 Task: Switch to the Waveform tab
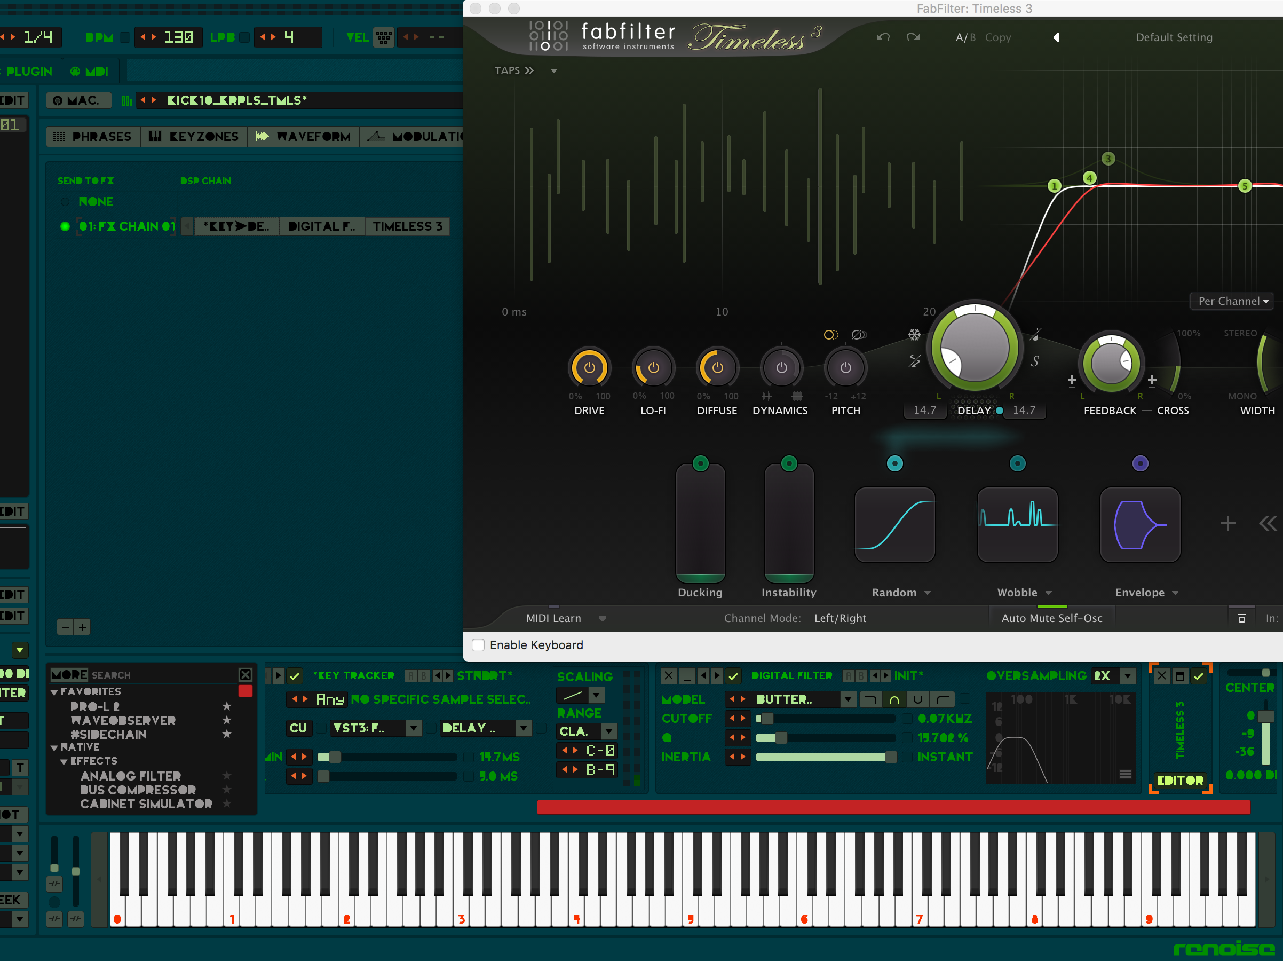[x=304, y=136]
